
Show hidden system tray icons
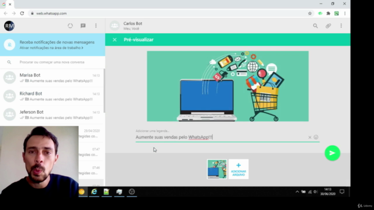click(297, 192)
